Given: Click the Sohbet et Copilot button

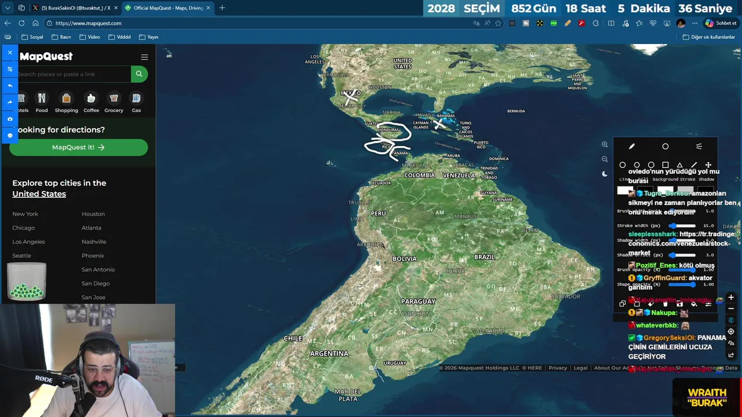Looking at the screenshot, I should (x=721, y=23).
